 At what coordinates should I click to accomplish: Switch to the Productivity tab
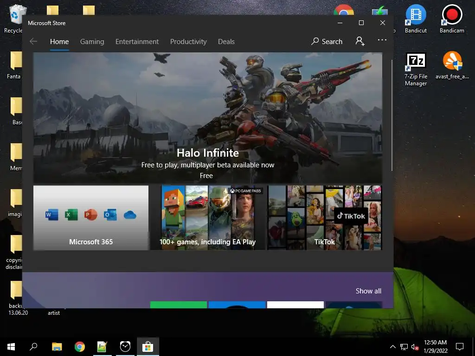click(188, 41)
